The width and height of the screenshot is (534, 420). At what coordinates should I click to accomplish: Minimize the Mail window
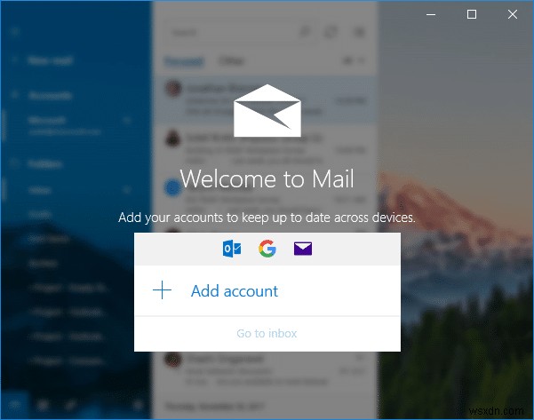431,14
